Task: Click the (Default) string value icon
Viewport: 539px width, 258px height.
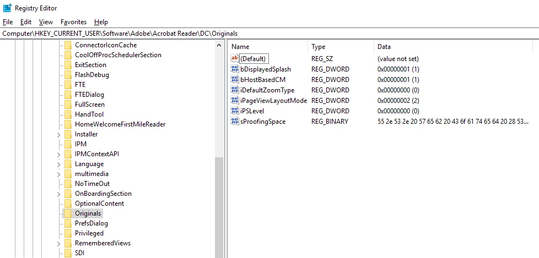Action: pyautogui.click(x=234, y=58)
